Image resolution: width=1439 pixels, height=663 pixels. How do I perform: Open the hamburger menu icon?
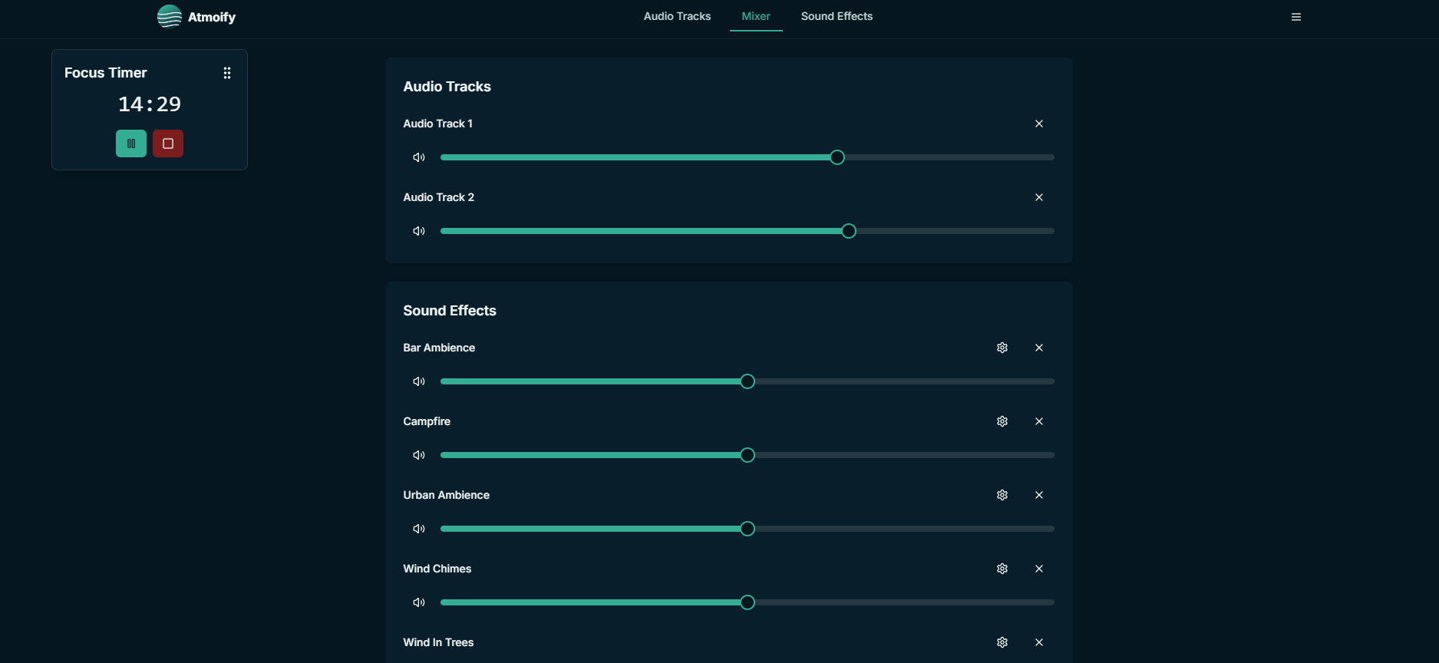tap(1296, 17)
